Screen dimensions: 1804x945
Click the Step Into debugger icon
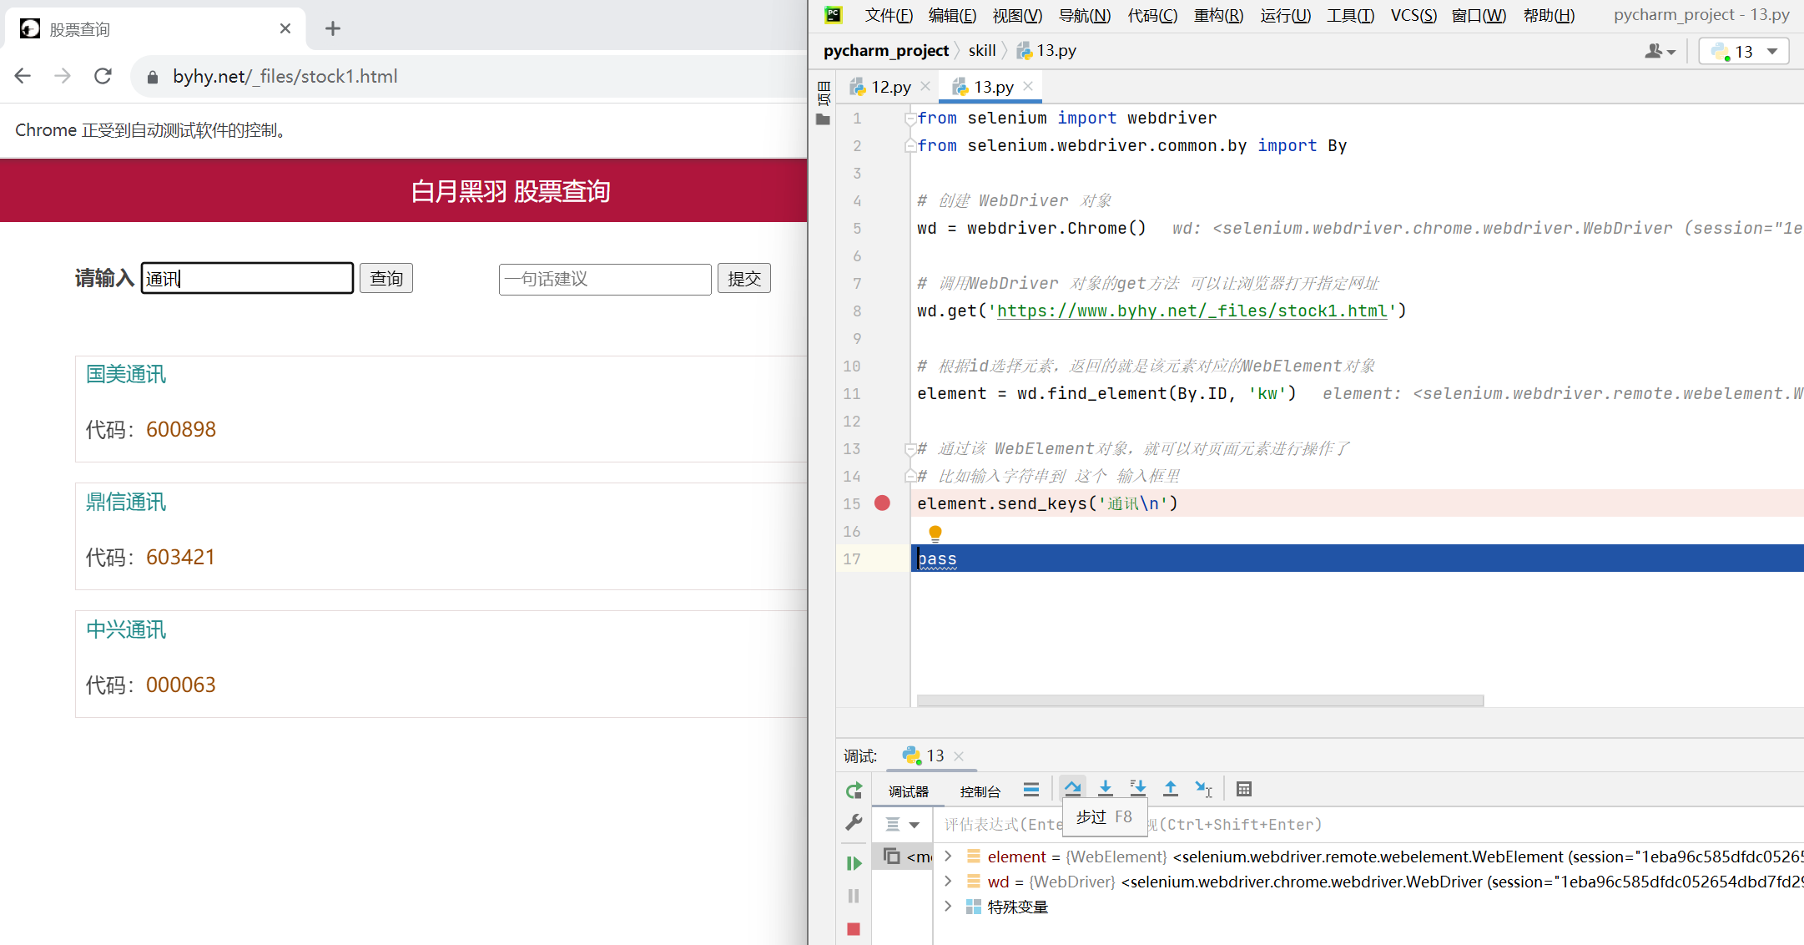click(x=1106, y=789)
